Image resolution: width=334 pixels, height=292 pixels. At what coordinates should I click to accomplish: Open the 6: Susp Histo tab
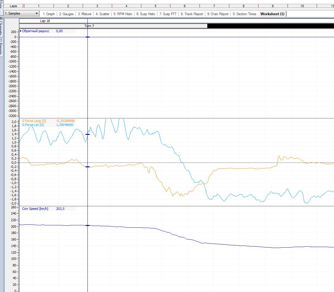pos(145,14)
